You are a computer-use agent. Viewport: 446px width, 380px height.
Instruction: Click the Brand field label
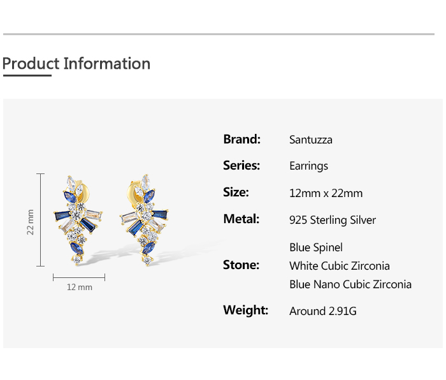click(241, 139)
